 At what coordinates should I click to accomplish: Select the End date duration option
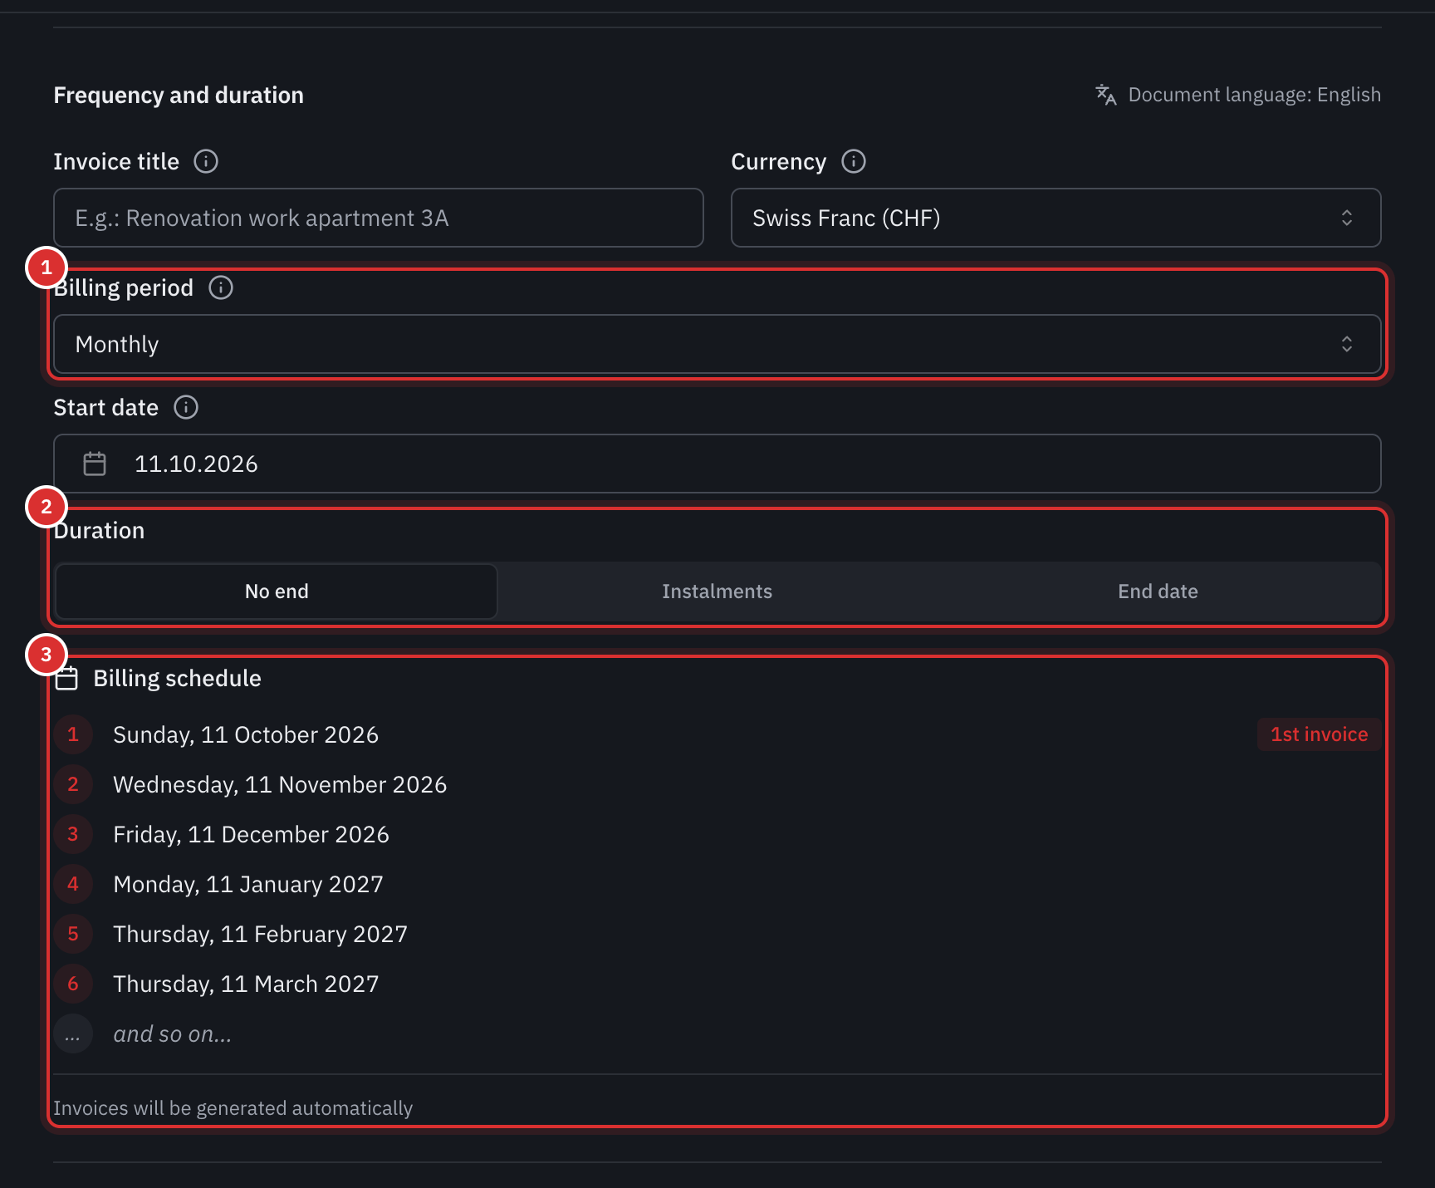point(1158,592)
